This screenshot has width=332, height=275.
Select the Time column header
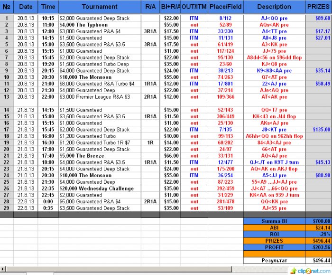(48, 7)
